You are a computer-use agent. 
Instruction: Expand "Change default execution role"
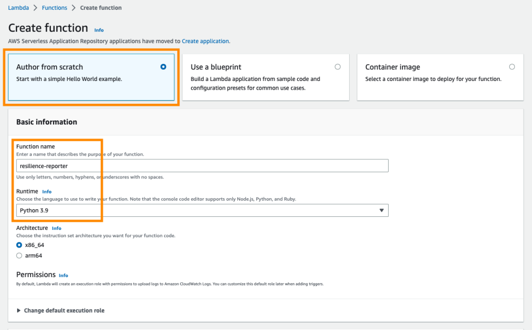click(x=64, y=310)
